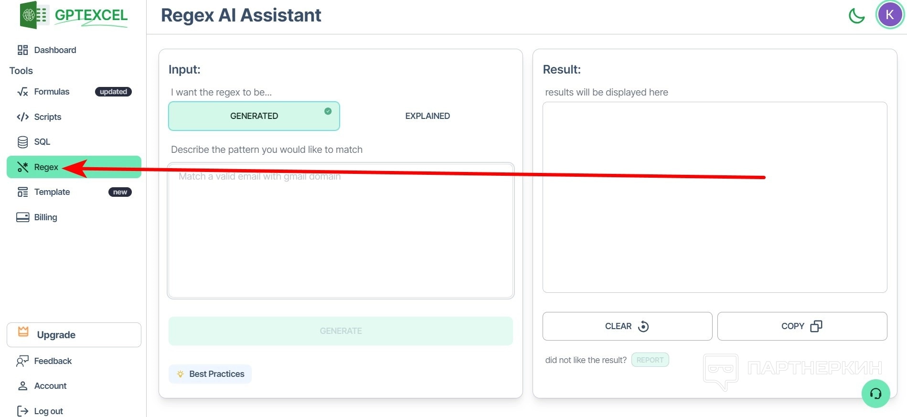The height and width of the screenshot is (417, 907).
Task: Open the Formulas tool
Action: click(52, 92)
